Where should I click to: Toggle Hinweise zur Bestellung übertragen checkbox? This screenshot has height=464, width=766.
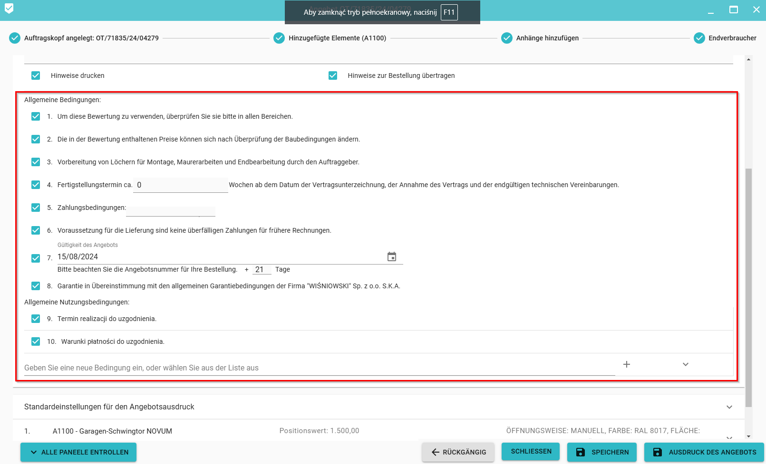click(x=333, y=76)
